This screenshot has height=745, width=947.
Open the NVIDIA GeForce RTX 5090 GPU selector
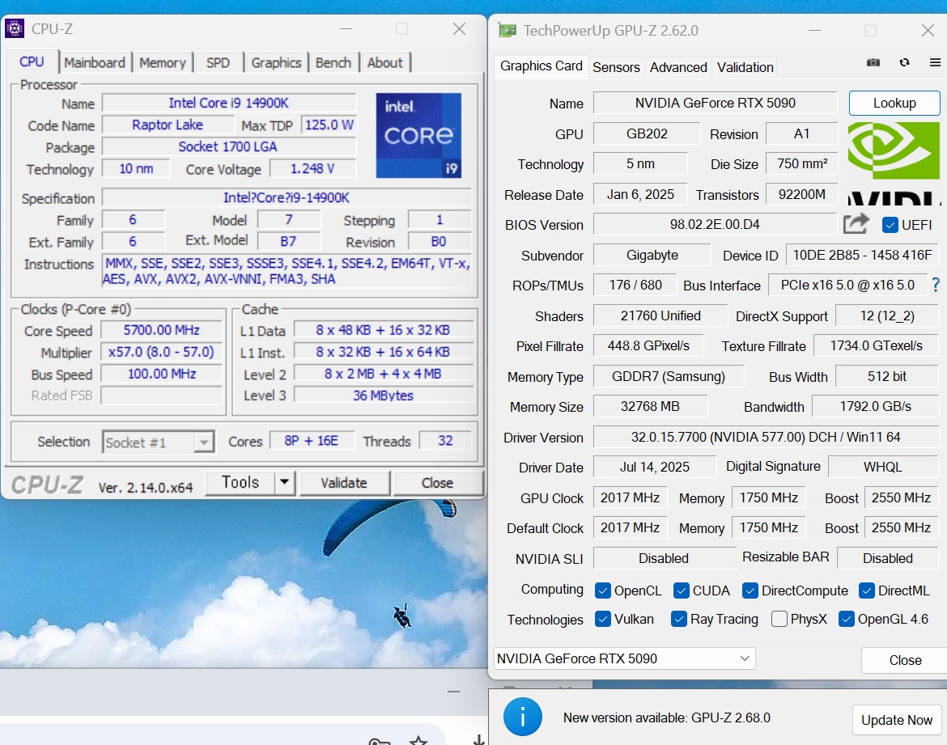click(624, 658)
